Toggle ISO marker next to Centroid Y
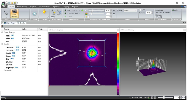The width and height of the screenshot is (187, 100). [x=17, y=50]
